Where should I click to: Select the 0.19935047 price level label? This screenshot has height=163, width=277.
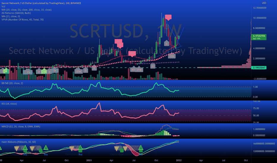coord(259,68)
